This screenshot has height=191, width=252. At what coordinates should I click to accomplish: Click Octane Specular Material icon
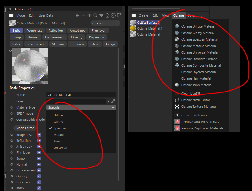pyautogui.click(x=177, y=39)
